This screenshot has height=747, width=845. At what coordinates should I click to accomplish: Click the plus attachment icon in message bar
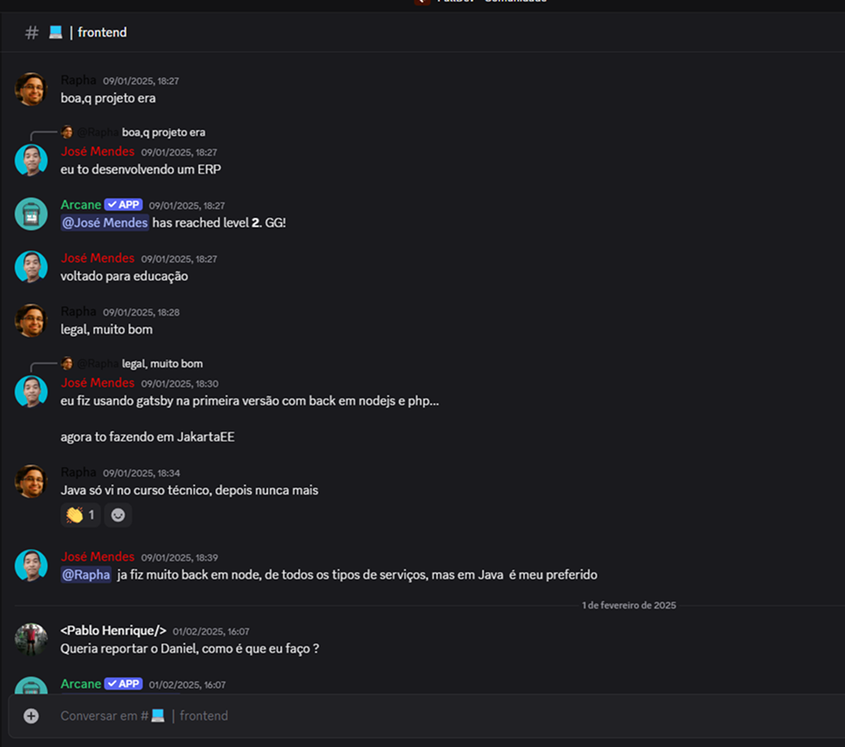tap(30, 716)
